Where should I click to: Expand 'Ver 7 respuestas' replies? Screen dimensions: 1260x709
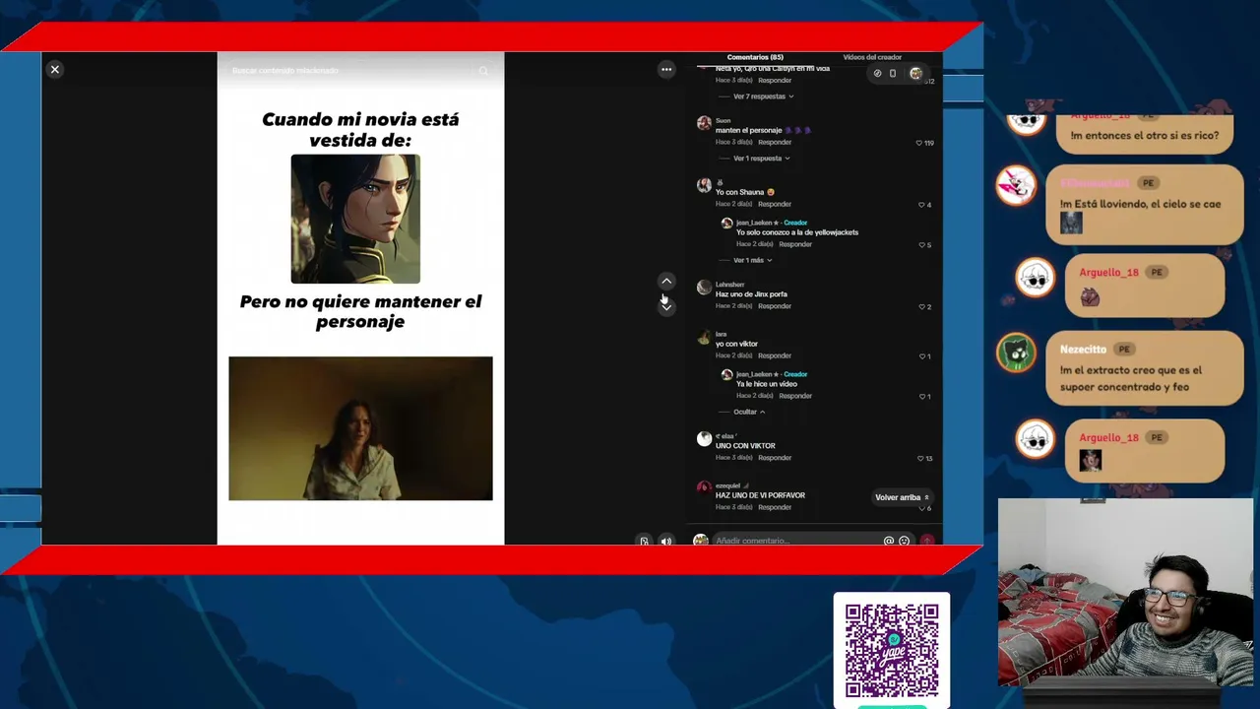[x=763, y=97]
